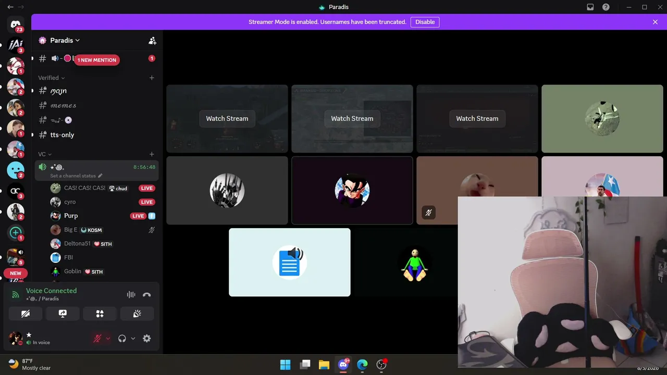Unmute microphone with red mic button
Image resolution: width=667 pixels, height=375 pixels.
(x=97, y=339)
